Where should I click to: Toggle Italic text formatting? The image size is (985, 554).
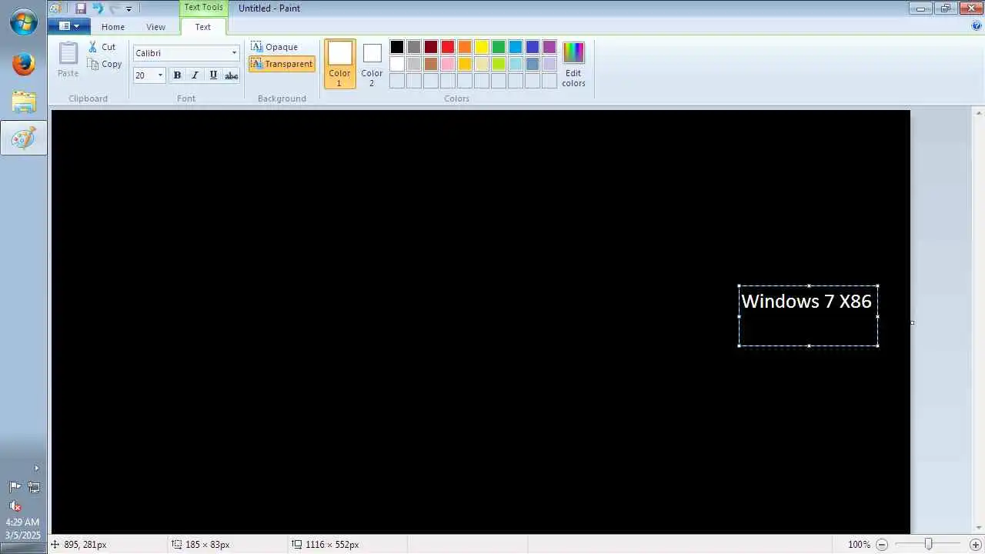click(x=195, y=75)
